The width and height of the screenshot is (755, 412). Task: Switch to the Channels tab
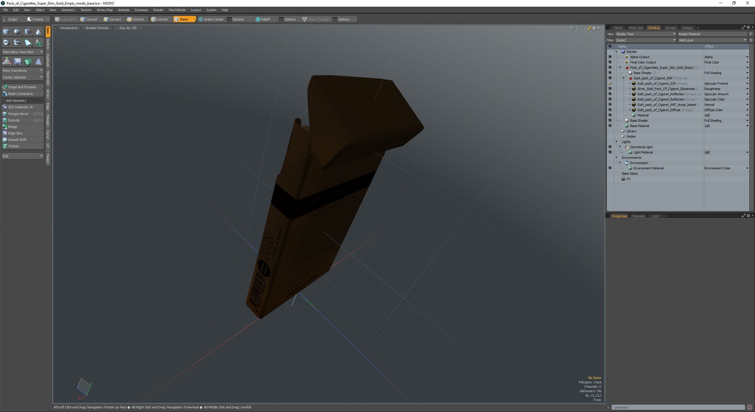638,216
